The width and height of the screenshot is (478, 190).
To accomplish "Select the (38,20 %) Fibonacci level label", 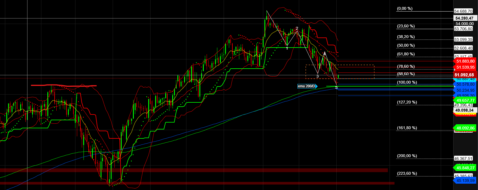I will [406, 37].
